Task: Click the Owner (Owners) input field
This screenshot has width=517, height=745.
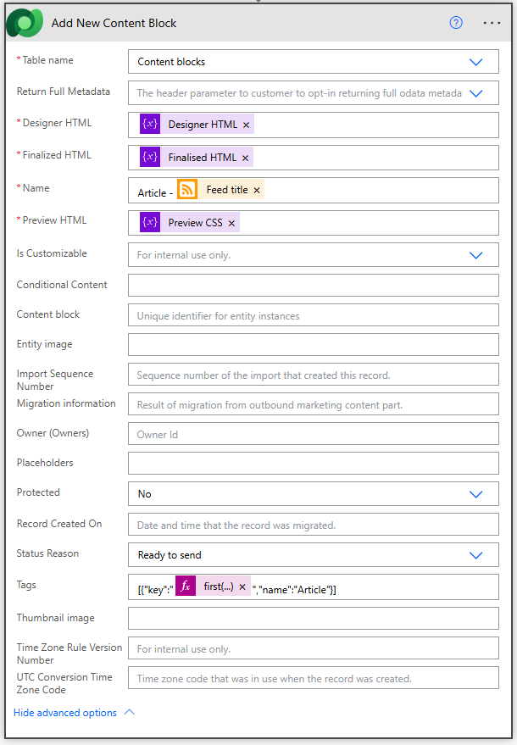Action: click(313, 435)
